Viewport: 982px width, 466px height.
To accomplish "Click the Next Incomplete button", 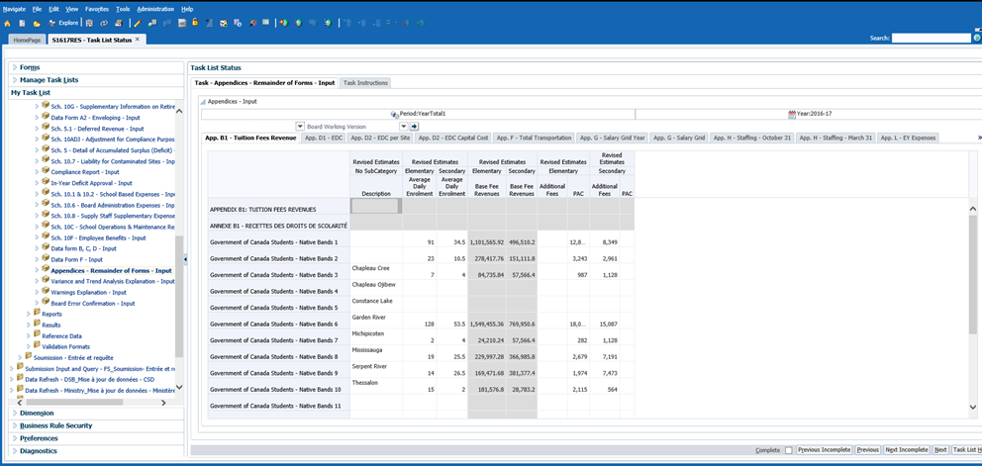I will pyautogui.click(x=906, y=450).
